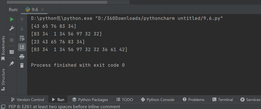This screenshot has height=109, width=261.
Task: Clear console output with trash icon
Action: pos(22,65)
